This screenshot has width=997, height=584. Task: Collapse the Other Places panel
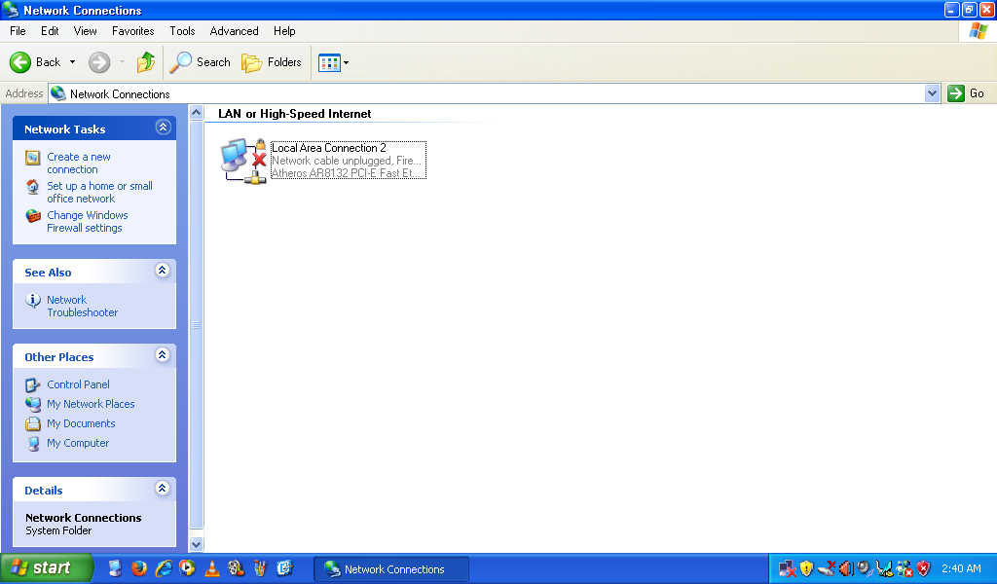pos(163,355)
